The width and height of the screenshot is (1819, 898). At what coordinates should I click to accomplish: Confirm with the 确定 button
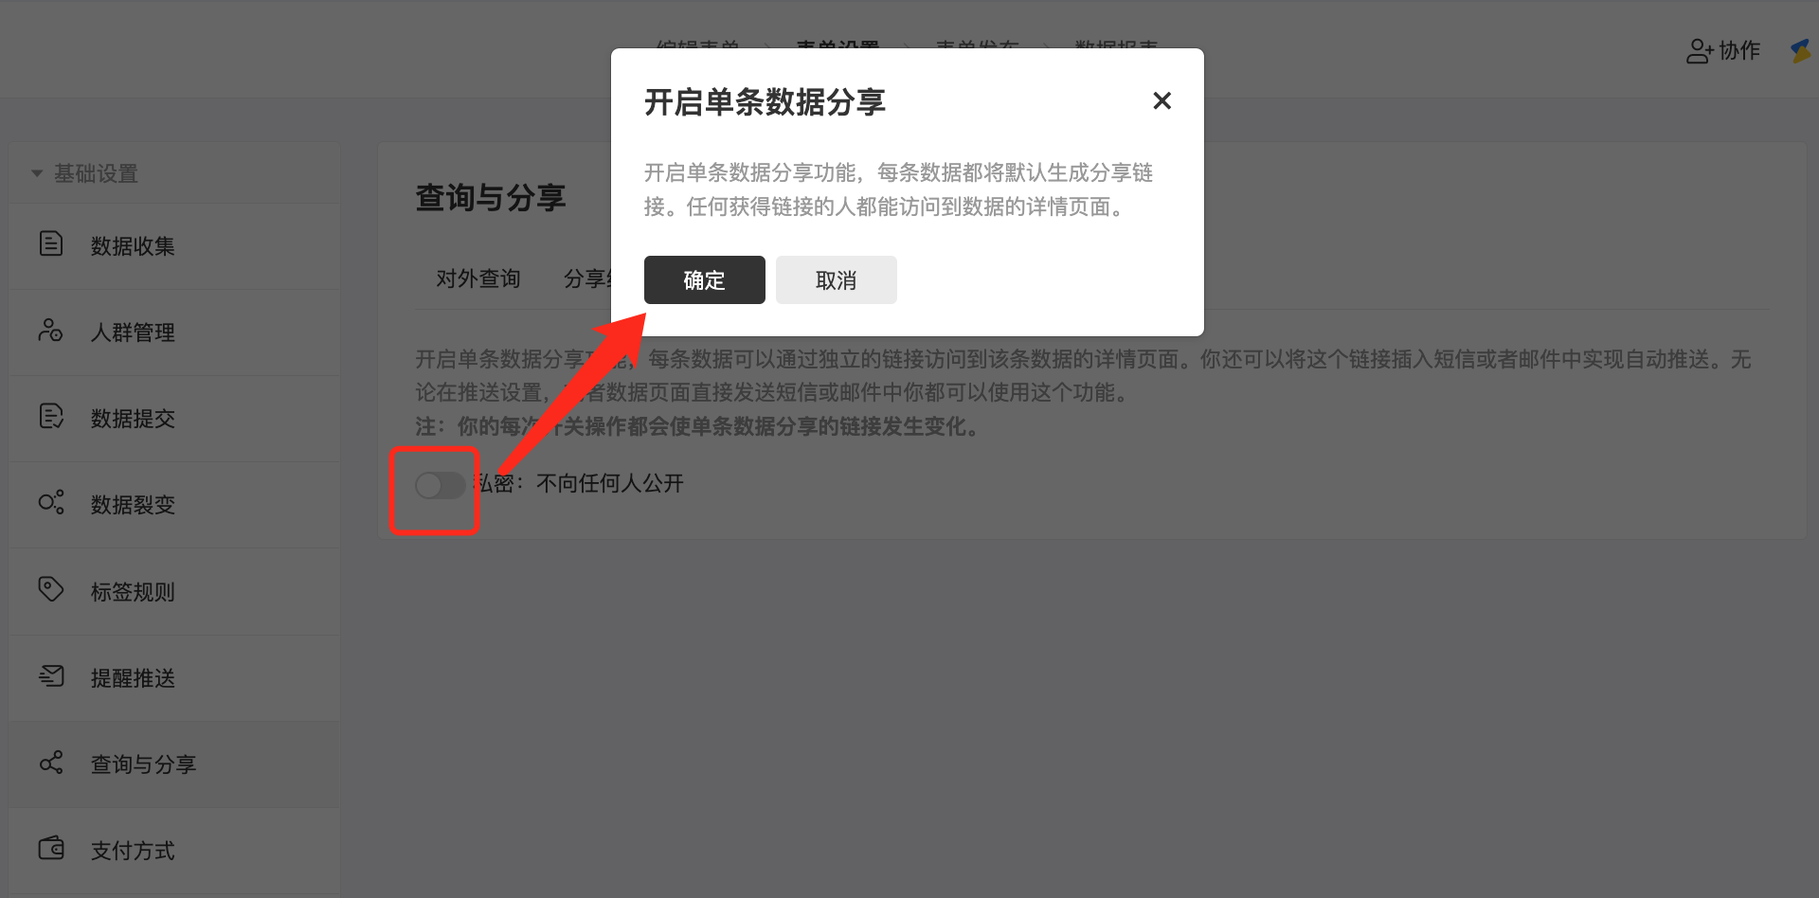coord(705,279)
